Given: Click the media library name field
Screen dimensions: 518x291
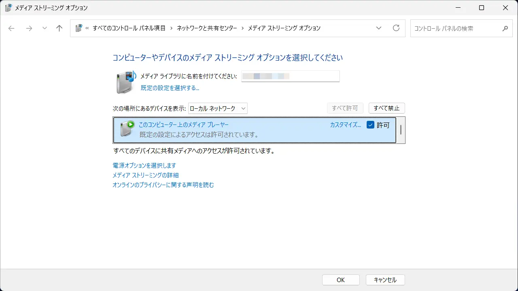Looking at the screenshot, I should 290,76.
